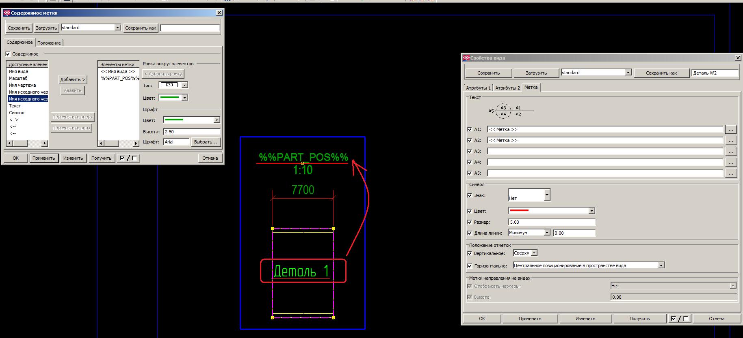Open the ellipsis button for field A3

(x=731, y=152)
